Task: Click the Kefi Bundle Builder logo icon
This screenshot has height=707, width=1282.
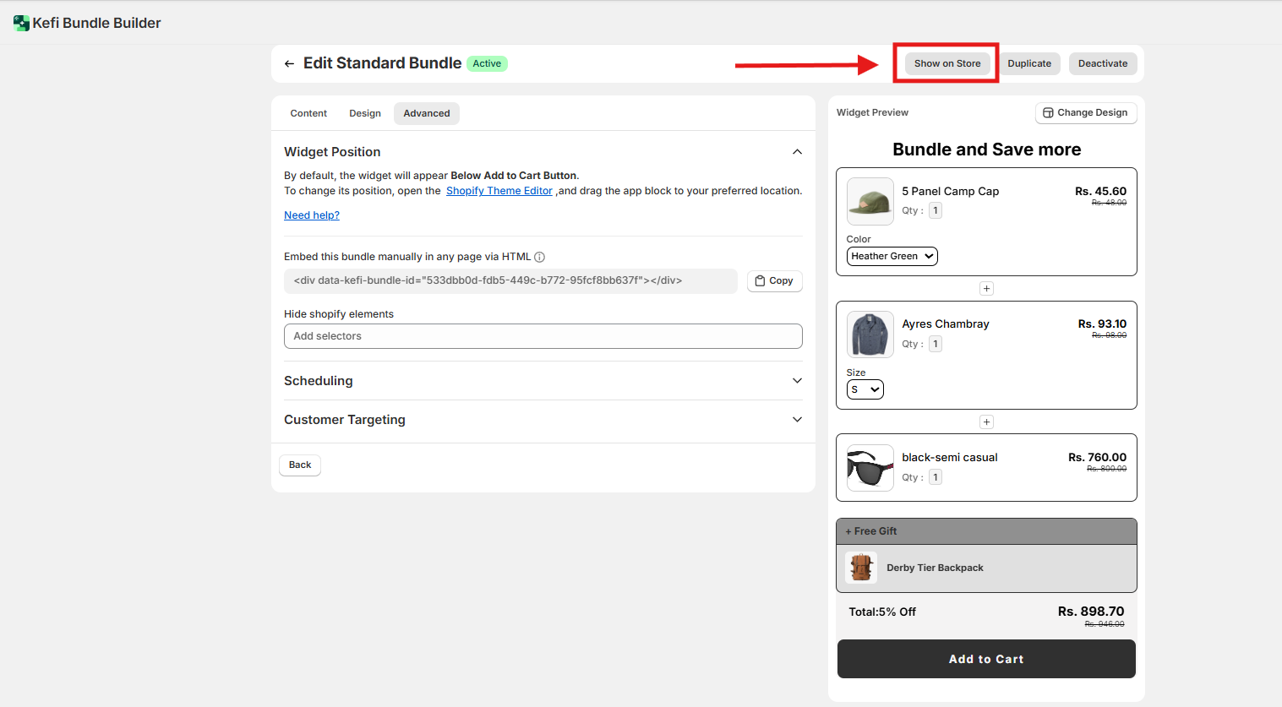Action: coord(21,23)
